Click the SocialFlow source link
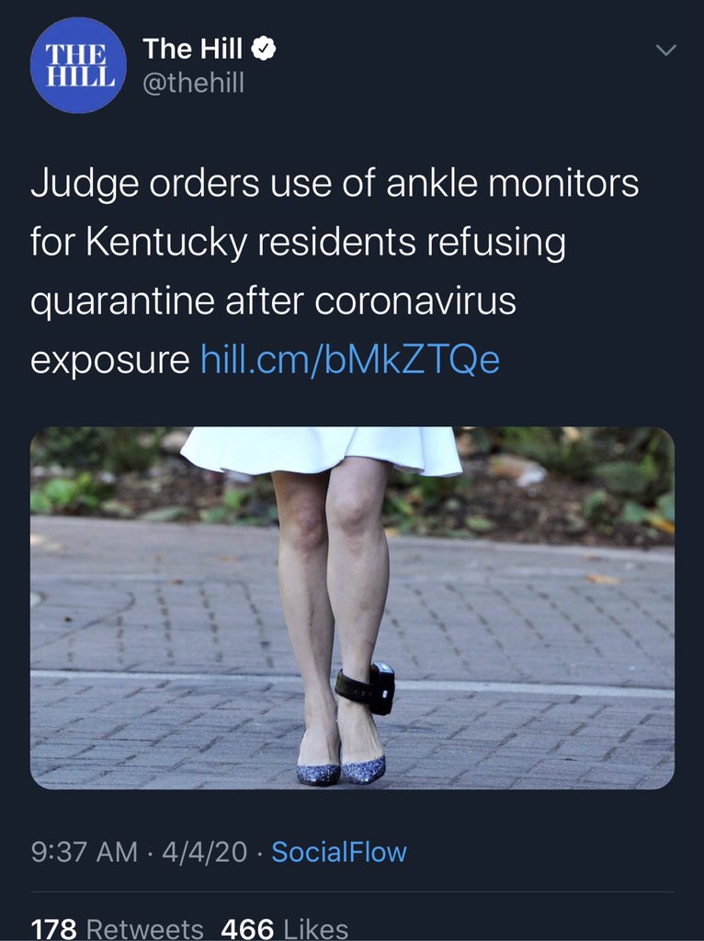 (339, 852)
